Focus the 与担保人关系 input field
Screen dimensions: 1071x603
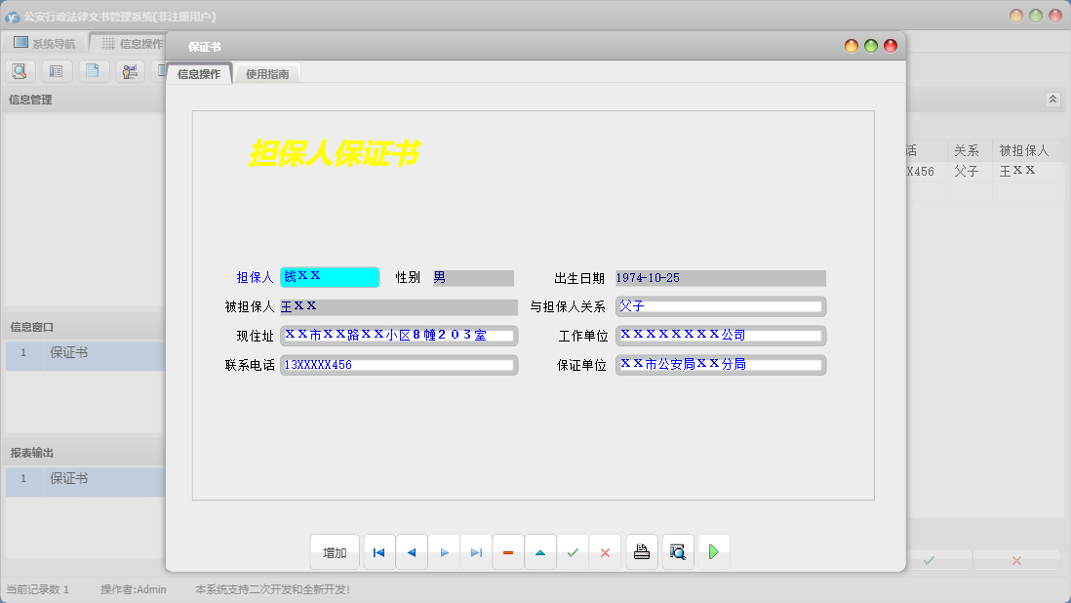coord(721,306)
